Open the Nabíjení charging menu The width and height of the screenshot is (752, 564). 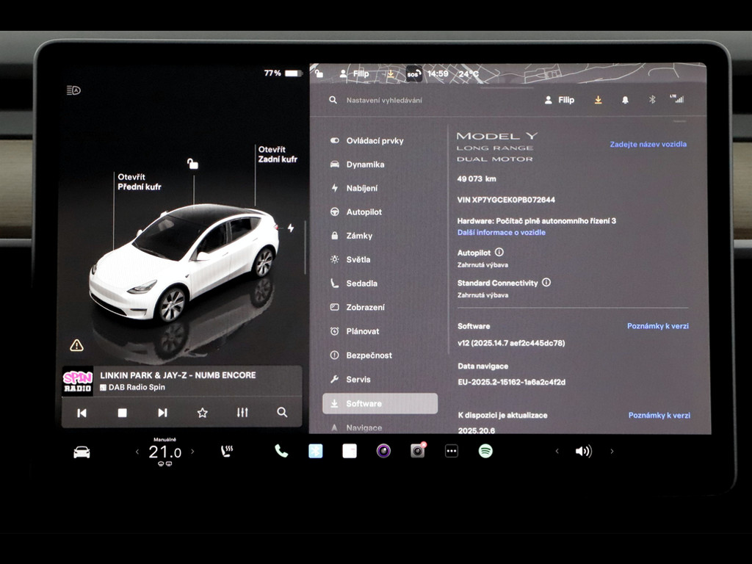click(x=354, y=188)
